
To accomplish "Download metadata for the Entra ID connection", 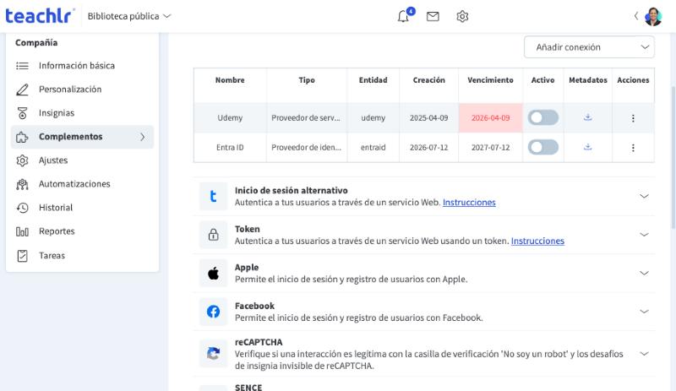I will point(587,147).
